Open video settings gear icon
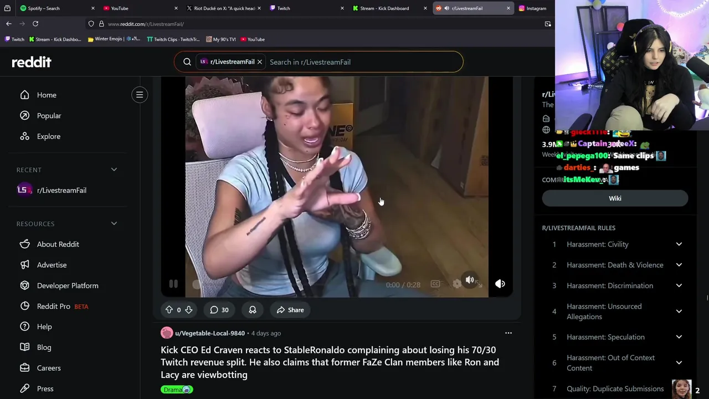 [456, 284]
